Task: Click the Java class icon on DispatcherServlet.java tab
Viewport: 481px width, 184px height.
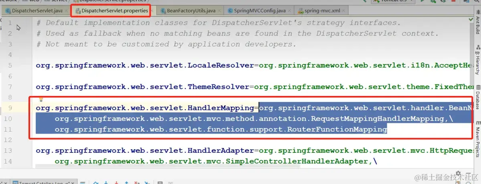Action: click(8, 11)
